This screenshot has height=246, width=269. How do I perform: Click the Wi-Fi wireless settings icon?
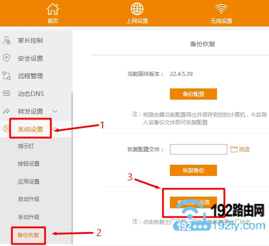pyautogui.click(x=221, y=9)
